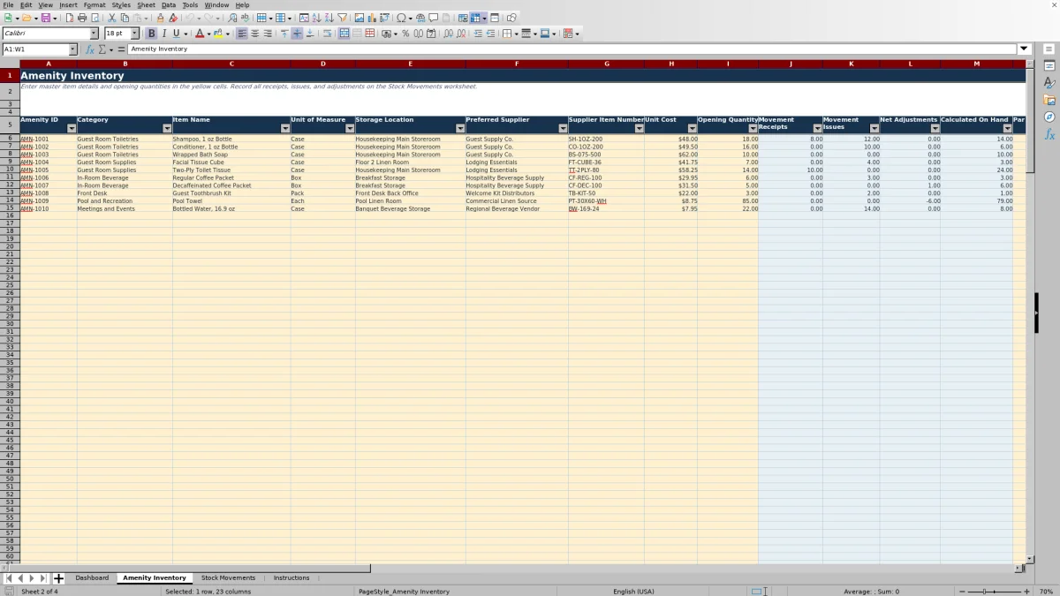1060x596 pixels.
Task: Click the font color A swatch
Action: click(x=200, y=34)
